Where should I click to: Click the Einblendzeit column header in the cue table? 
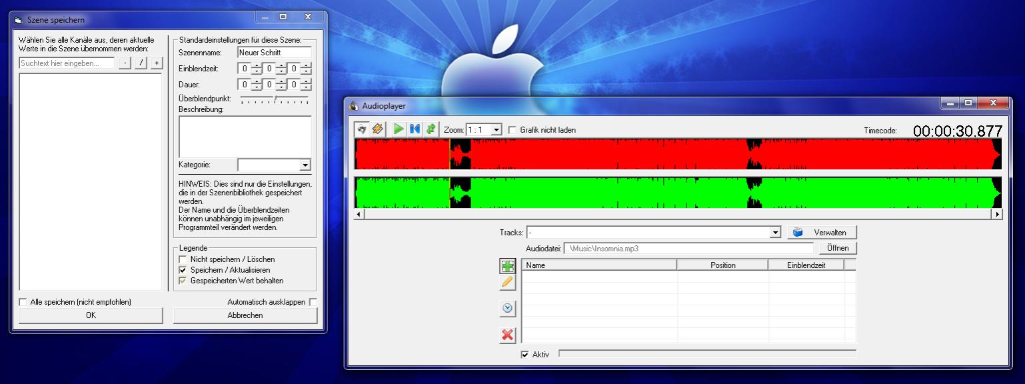tap(806, 265)
